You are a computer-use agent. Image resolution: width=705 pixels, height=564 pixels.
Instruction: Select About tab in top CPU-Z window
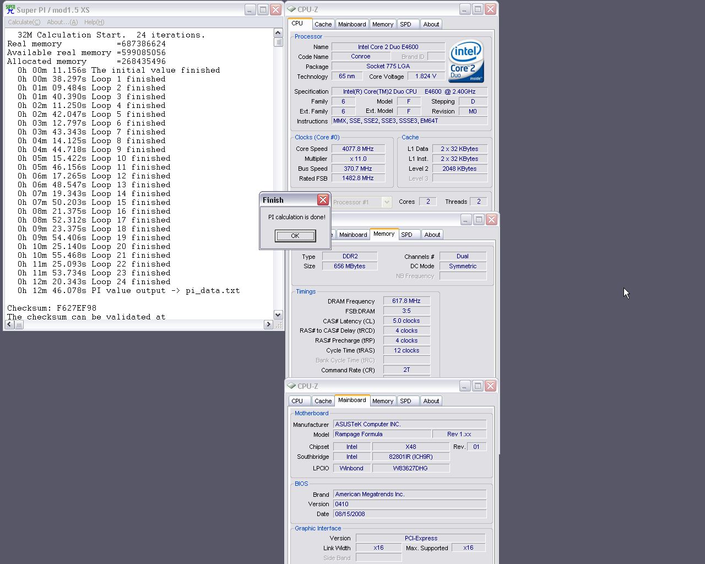click(431, 24)
